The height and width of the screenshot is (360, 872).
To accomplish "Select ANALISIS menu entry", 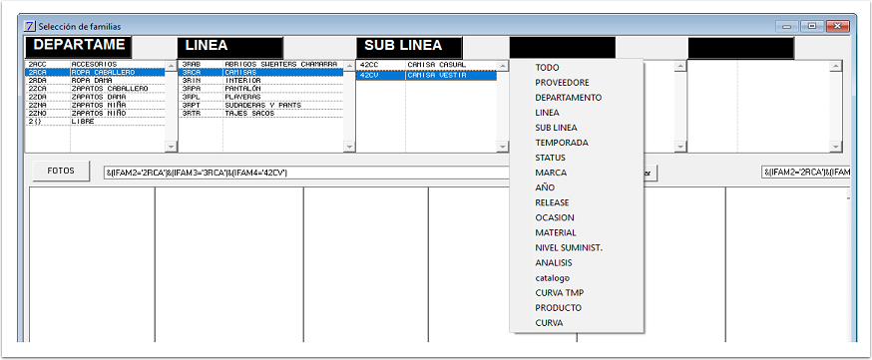I will point(577,262).
